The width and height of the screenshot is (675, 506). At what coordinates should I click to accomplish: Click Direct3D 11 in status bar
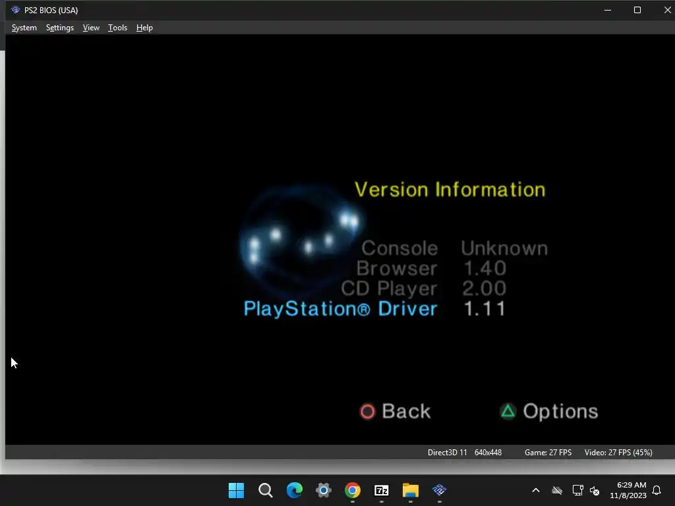point(448,452)
